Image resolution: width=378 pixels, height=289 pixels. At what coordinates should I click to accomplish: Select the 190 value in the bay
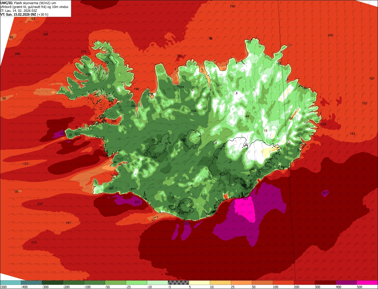(136, 89)
